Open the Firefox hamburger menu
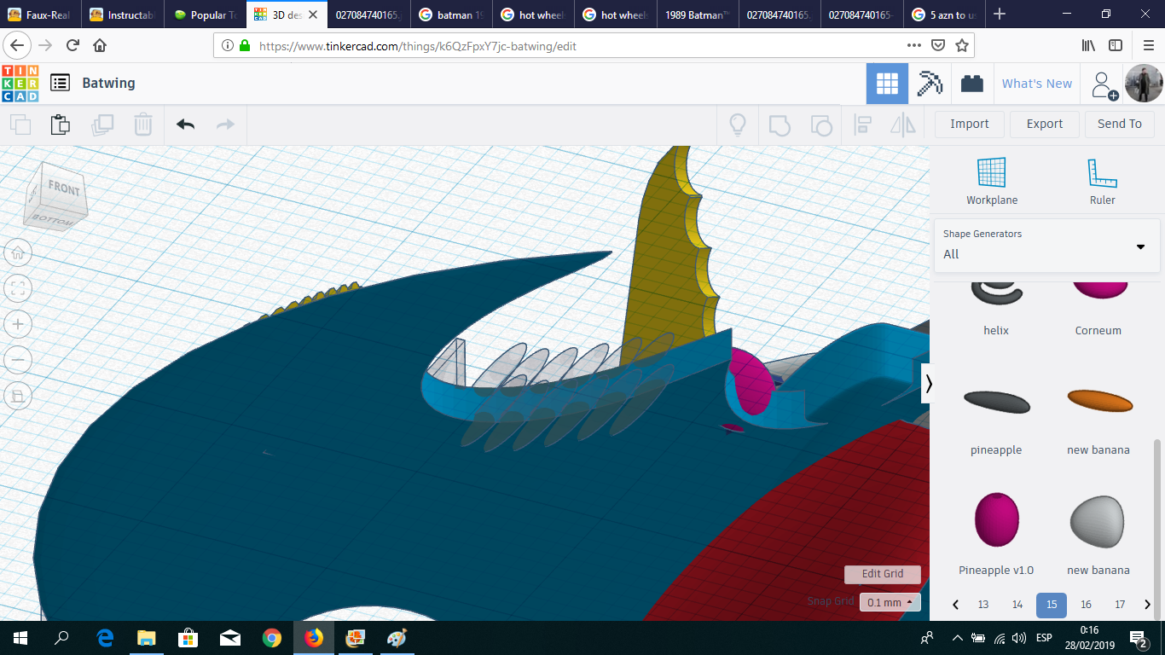 [x=1147, y=46]
